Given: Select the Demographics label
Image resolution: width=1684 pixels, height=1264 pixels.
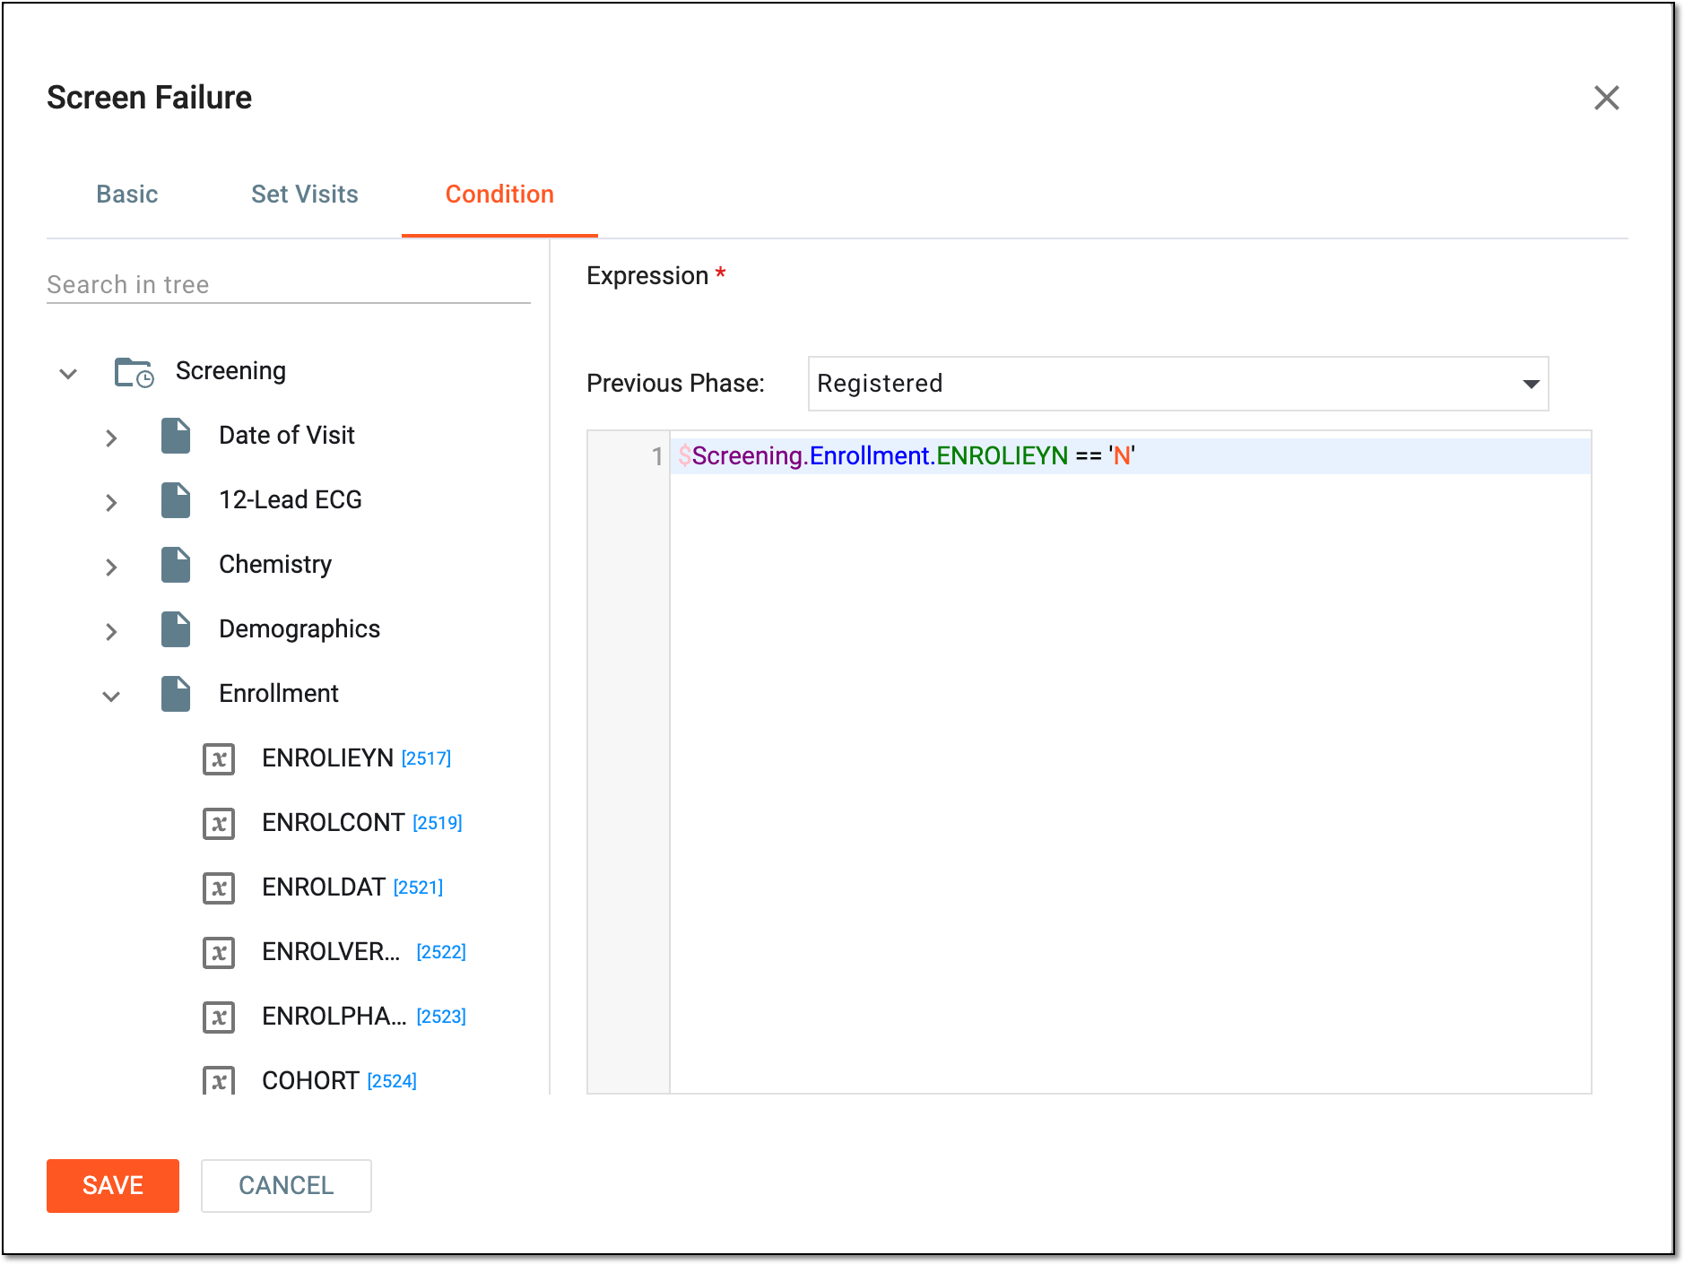Looking at the screenshot, I should pyautogui.click(x=299, y=629).
